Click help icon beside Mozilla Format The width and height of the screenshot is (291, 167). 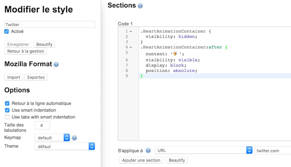click(x=56, y=65)
